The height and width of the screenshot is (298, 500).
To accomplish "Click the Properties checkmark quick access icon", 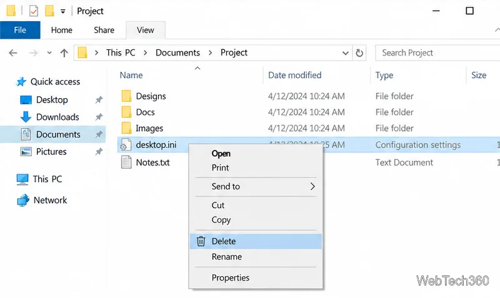I will click(34, 11).
